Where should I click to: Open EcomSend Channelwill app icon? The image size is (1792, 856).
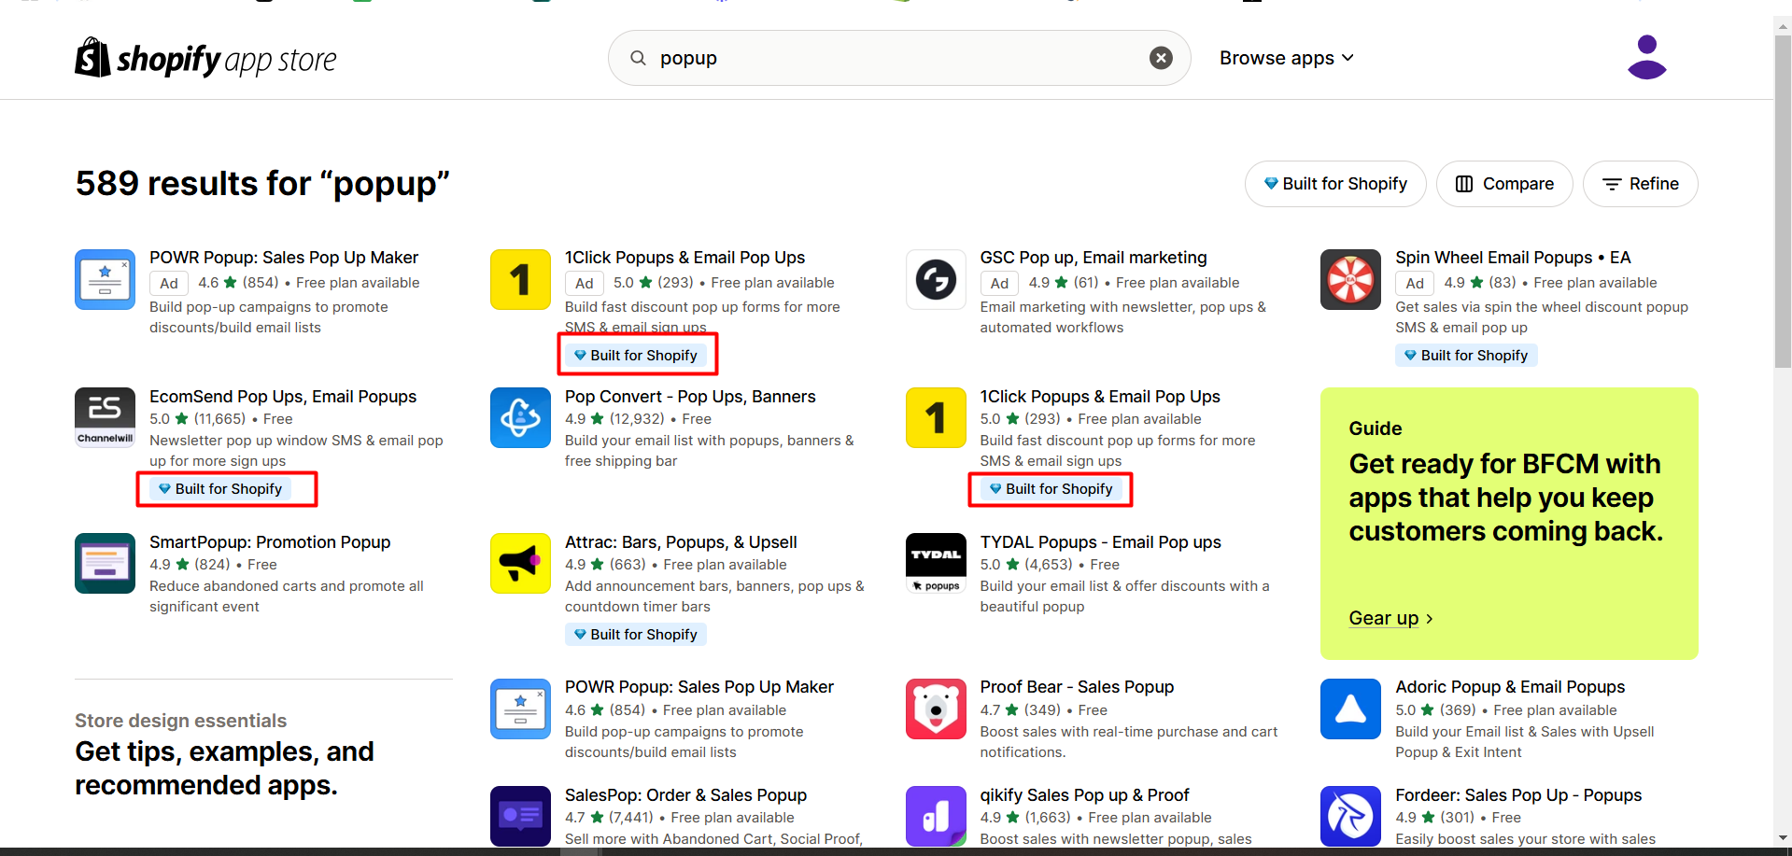105,417
